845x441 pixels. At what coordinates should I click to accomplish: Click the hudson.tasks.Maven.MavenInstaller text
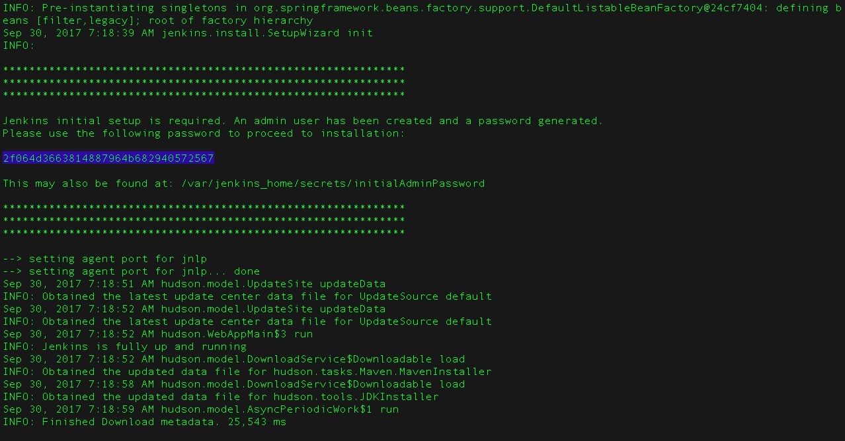click(382, 372)
